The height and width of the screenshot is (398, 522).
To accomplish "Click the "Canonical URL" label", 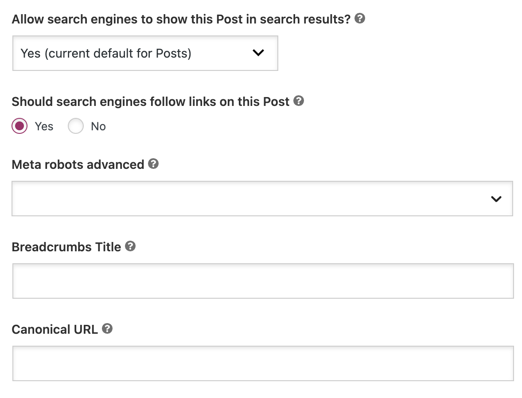I will pyautogui.click(x=54, y=329).
